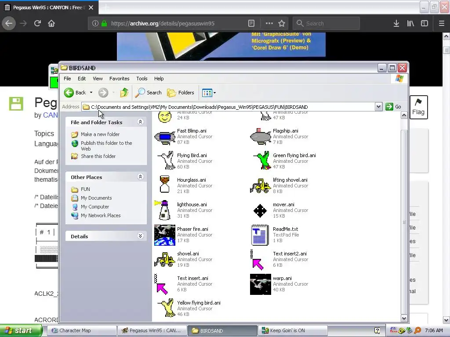Viewport: 450px width, 337px height.
Task: Toggle the Folders pane button
Action: tap(181, 93)
